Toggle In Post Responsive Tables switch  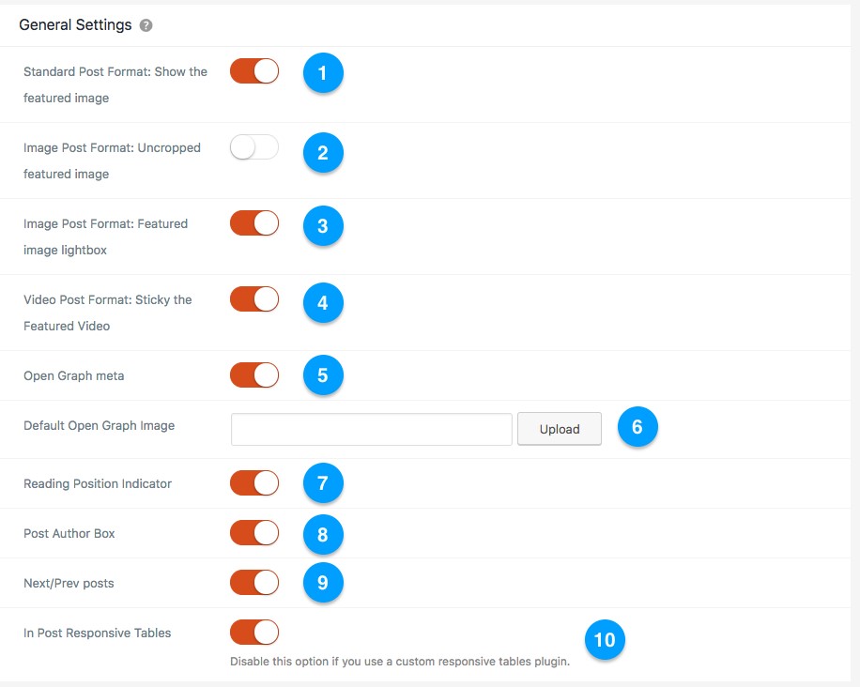[254, 633]
